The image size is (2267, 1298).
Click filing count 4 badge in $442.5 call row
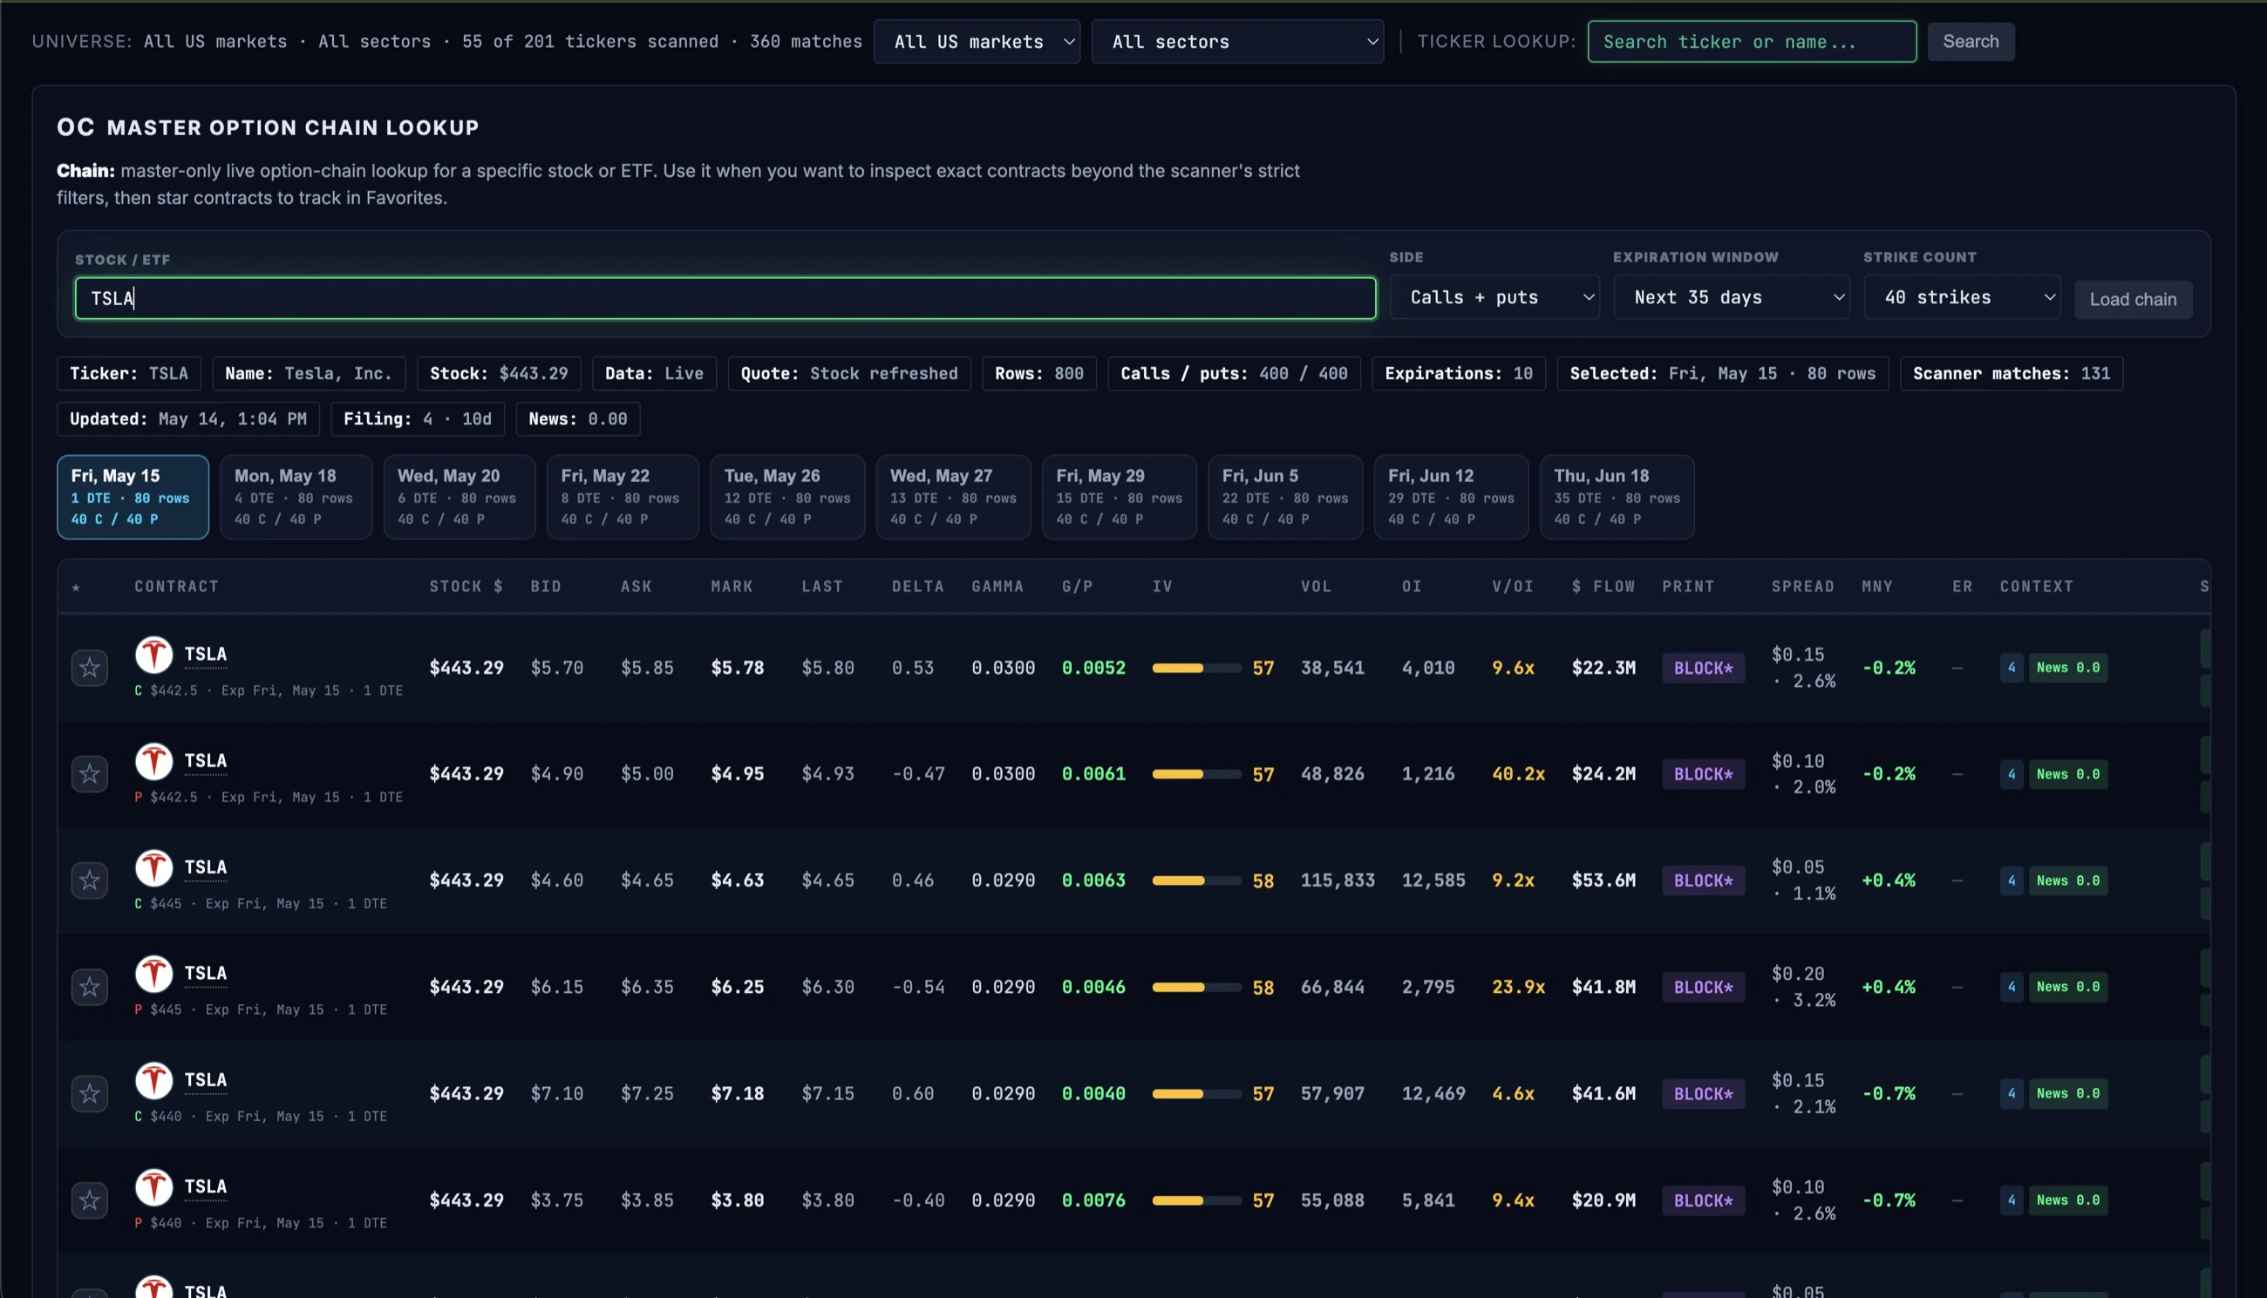click(x=2012, y=668)
